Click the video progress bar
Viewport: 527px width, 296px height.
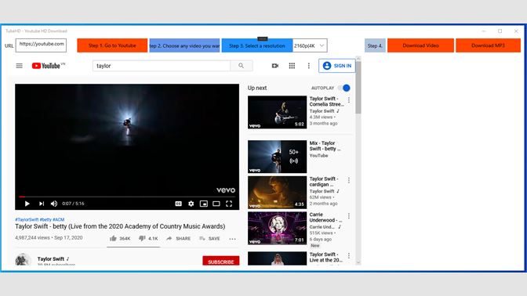[127, 197]
